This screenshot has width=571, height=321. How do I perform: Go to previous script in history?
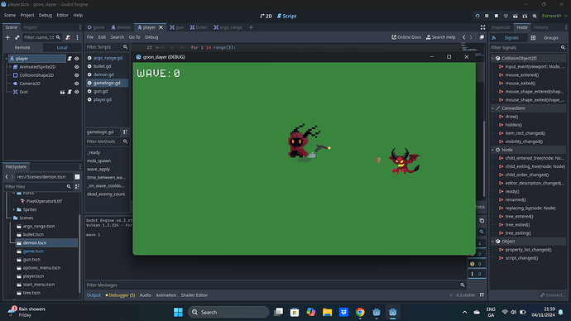(x=464, y=37)
